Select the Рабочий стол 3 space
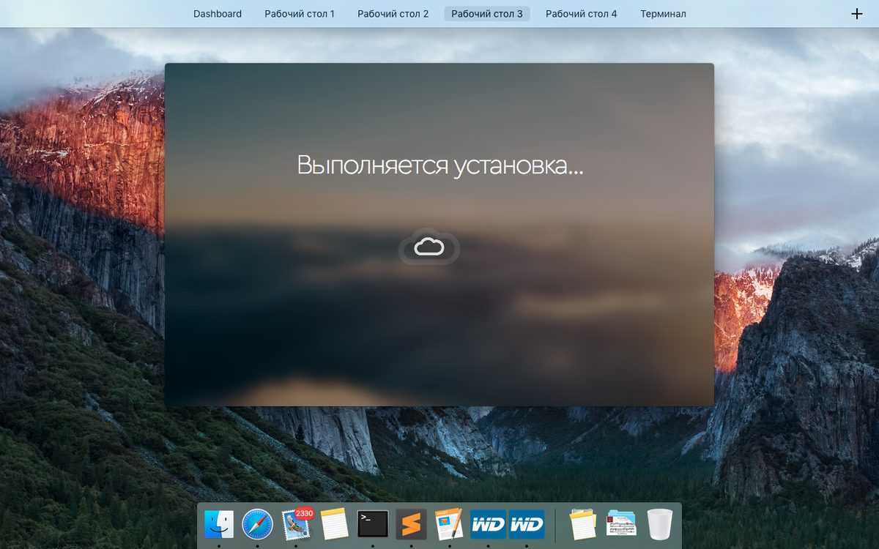 (x=487, y=14)
